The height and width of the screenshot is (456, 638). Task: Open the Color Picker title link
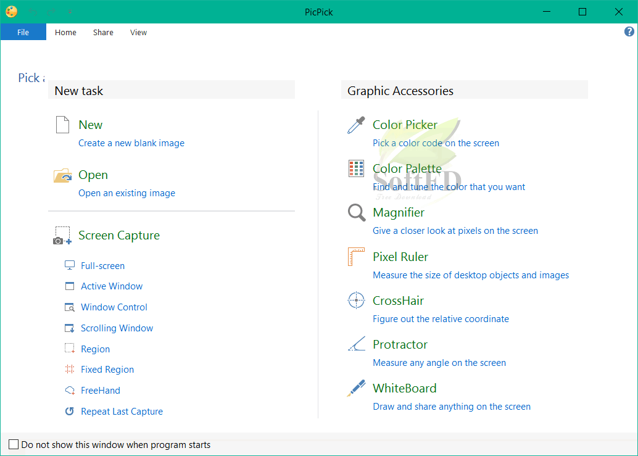click(405, 125)
